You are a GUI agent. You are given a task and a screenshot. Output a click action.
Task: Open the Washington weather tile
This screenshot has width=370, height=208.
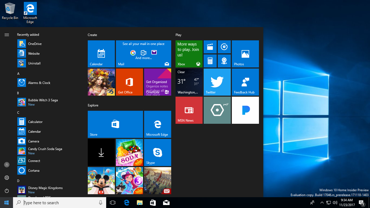tap(189, 82)
